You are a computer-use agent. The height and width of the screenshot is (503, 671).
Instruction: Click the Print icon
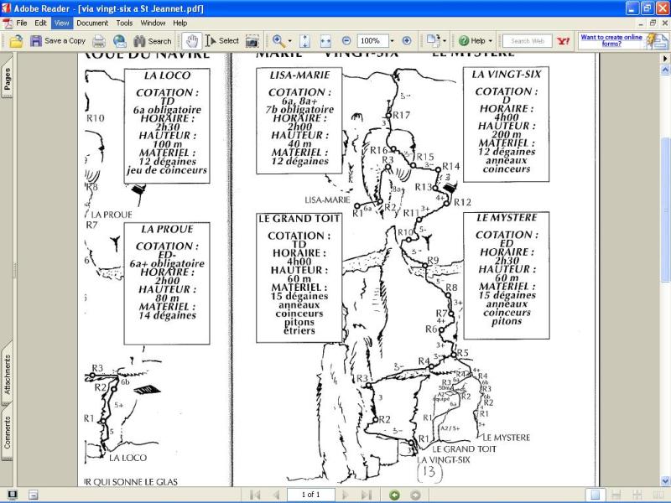coord(99,41)
